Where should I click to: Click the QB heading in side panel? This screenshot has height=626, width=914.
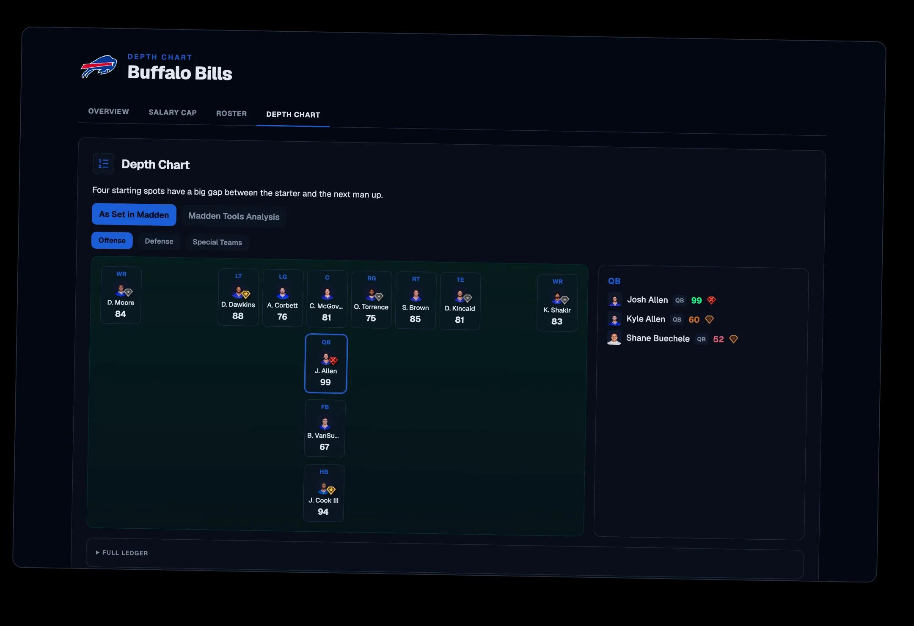[x=614, y=281]
